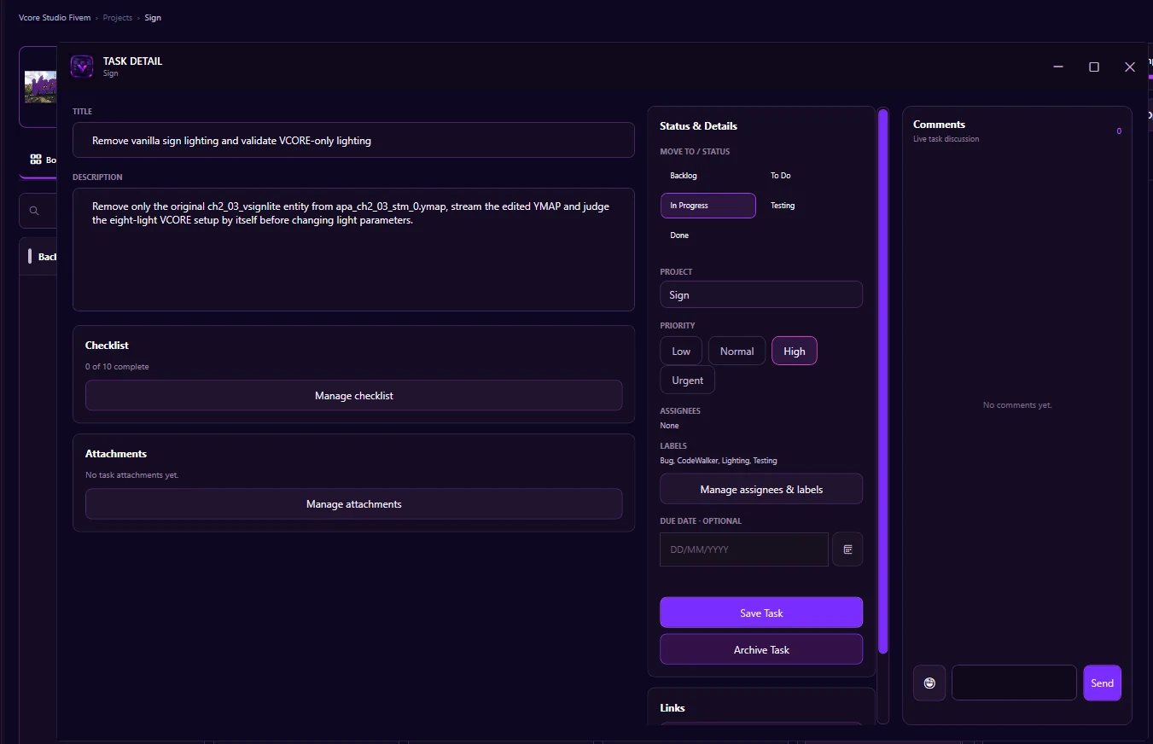Maximize the Task Detail window
The image size is (1153, 744).
coord(1094,67)
